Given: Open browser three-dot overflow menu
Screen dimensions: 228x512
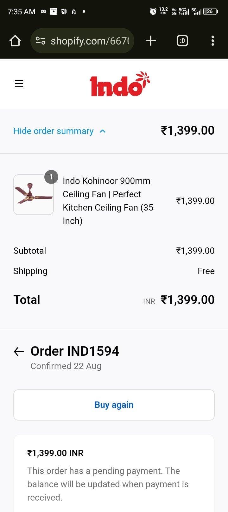Looking at the screenshot, I should 212,41.
